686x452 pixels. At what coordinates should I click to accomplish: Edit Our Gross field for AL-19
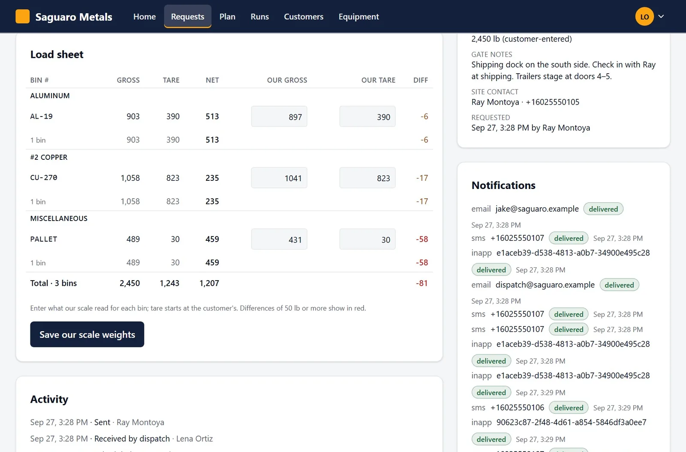tap(279, 117)
